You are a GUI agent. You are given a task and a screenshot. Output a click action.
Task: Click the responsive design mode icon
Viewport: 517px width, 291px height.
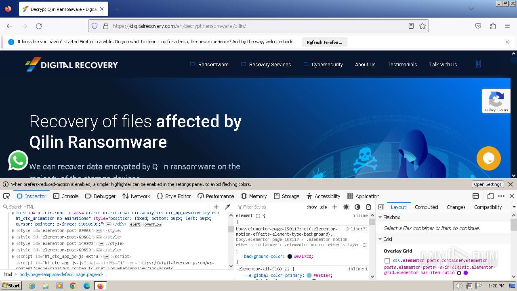[x=490, y=196]
